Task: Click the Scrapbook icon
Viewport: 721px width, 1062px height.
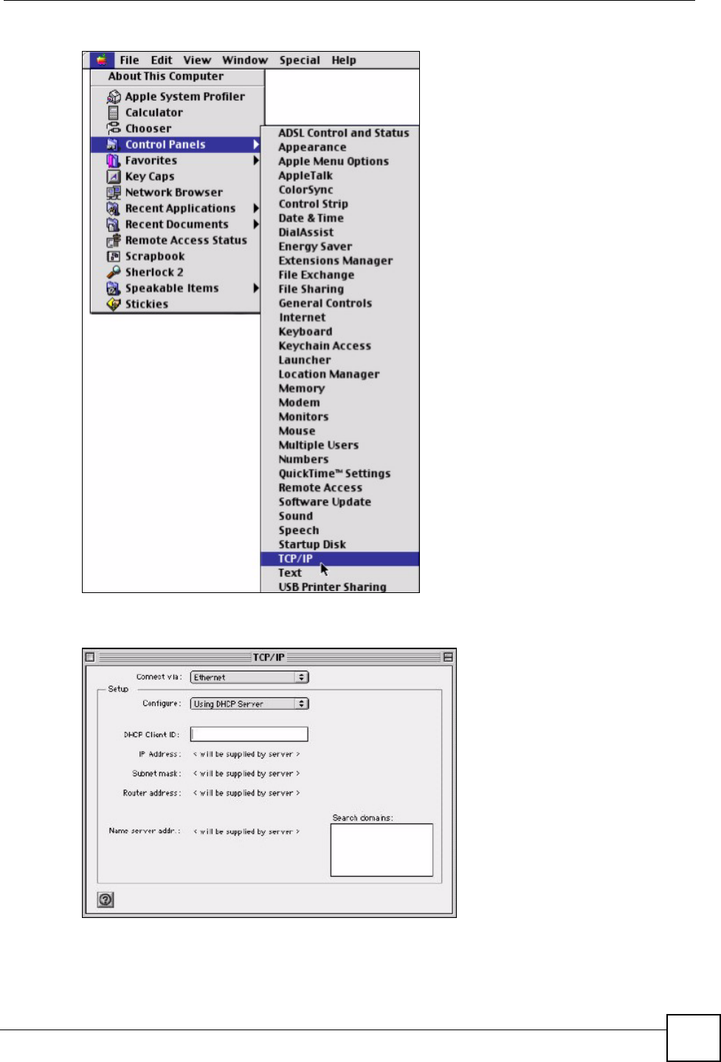Action: coord(113,256)
